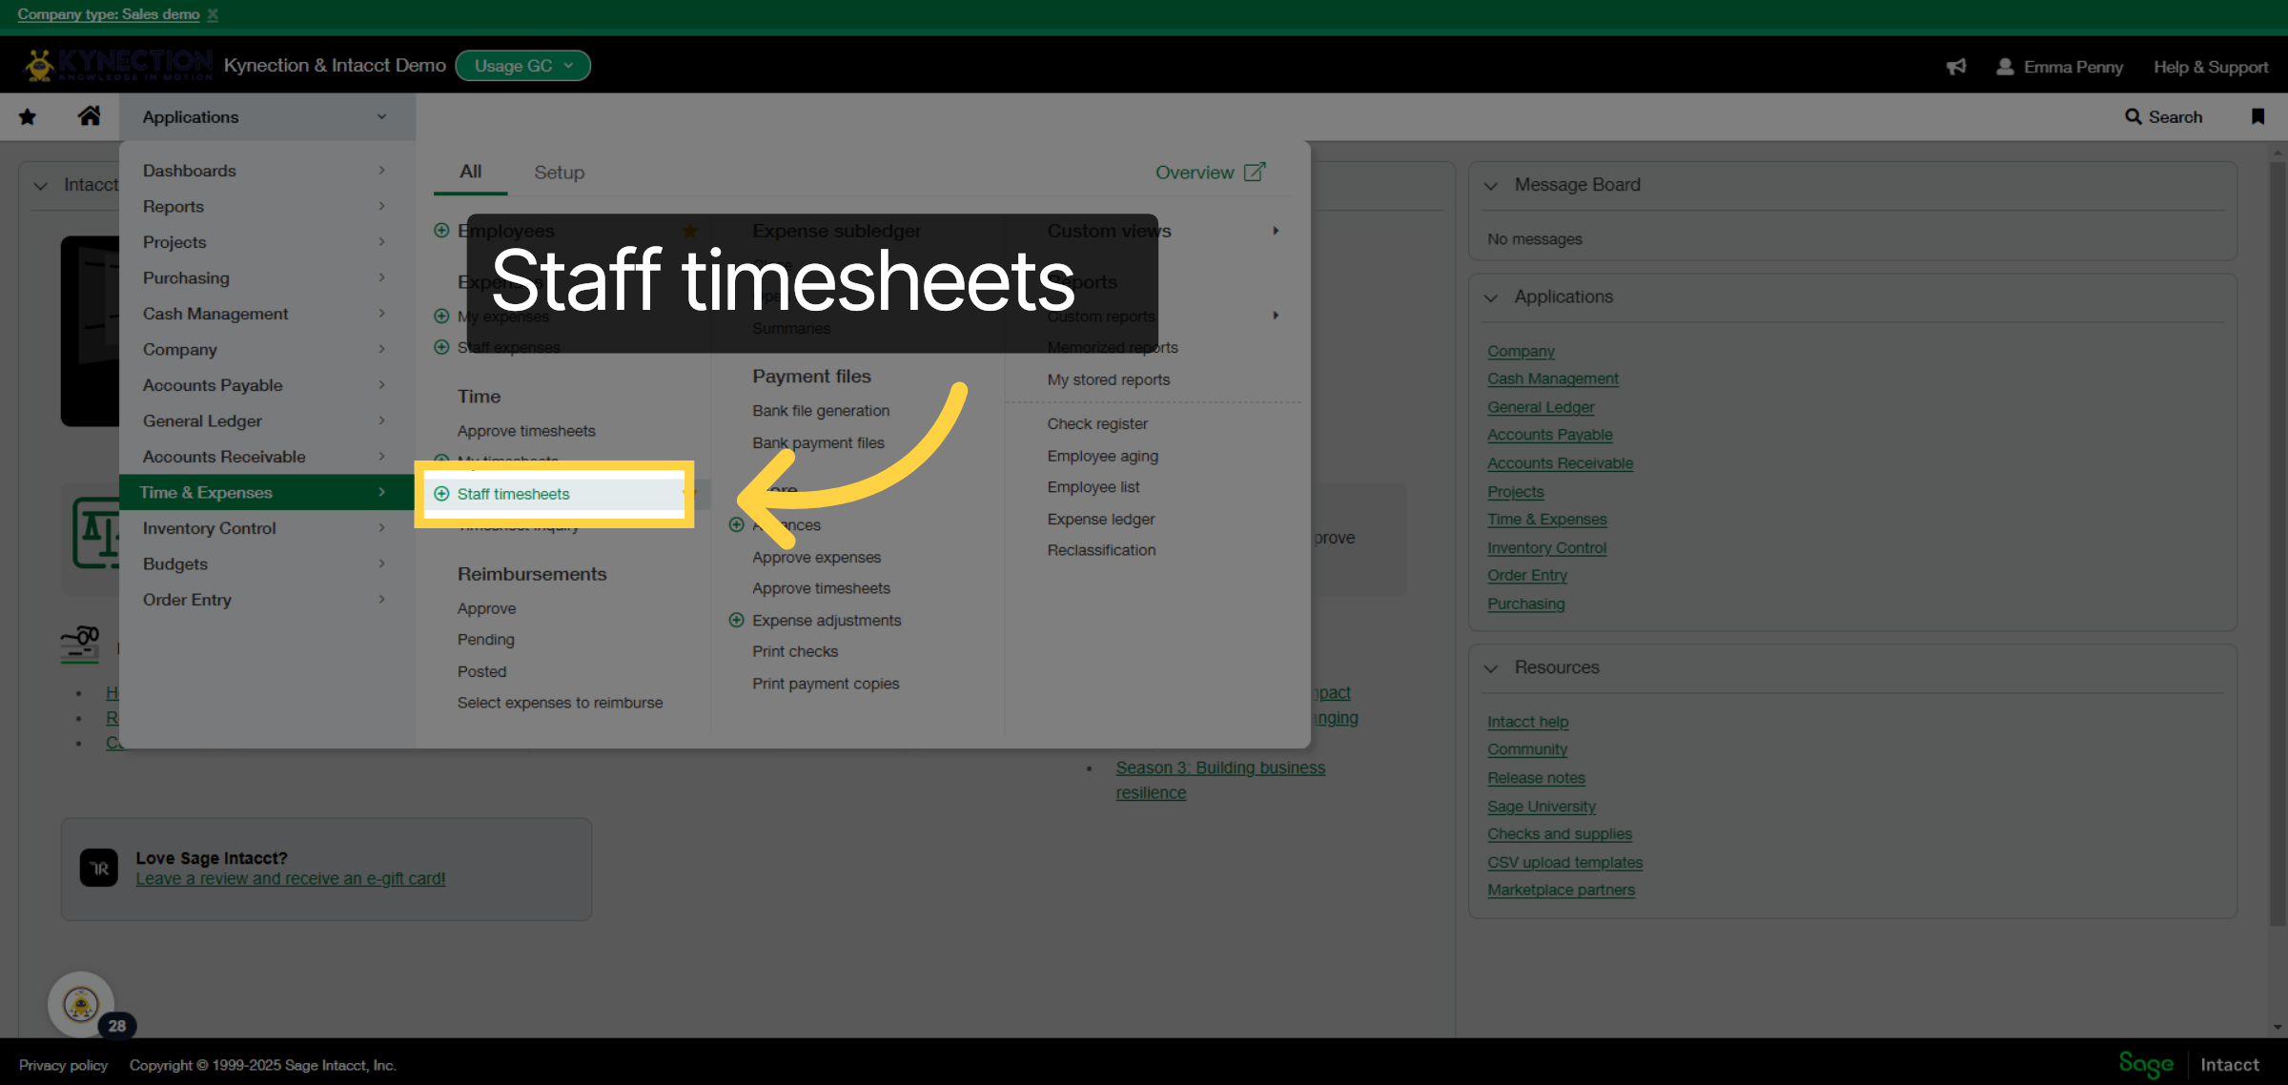Switch to the All tab

470,172
